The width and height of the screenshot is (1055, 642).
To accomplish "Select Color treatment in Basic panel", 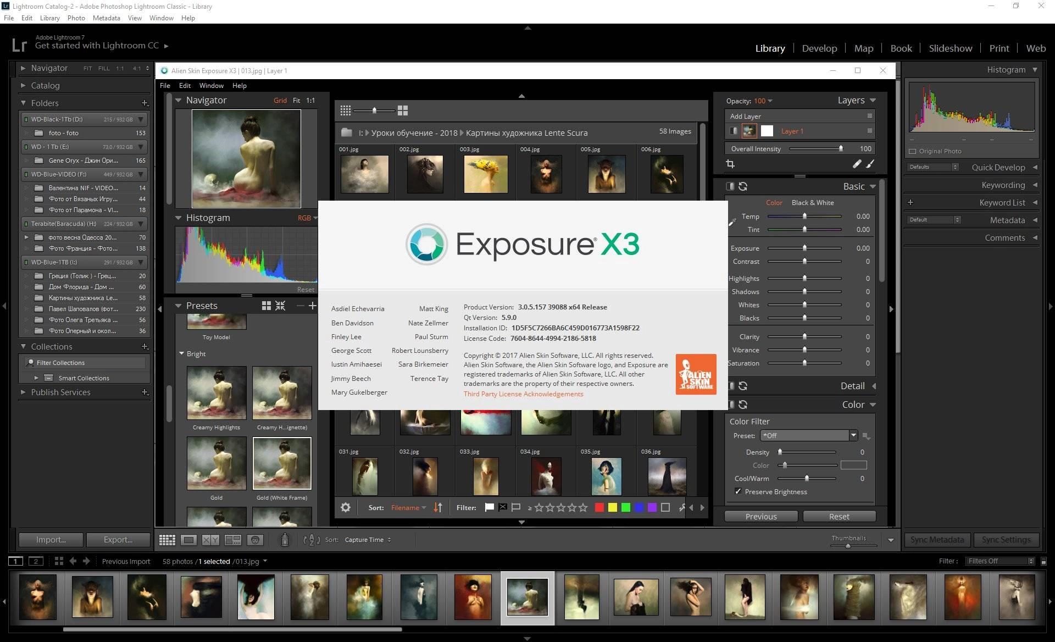I will [x=774, y=203].
